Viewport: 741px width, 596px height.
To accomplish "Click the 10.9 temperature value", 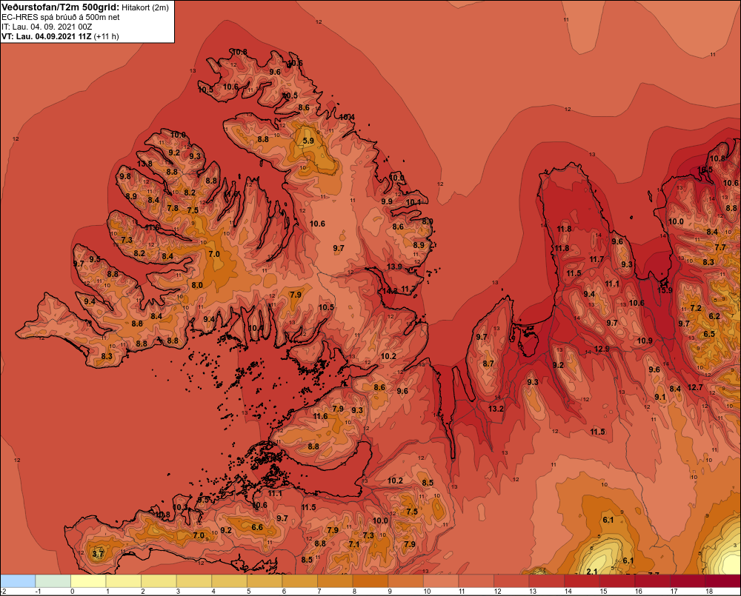I will (x=645, y=341).
